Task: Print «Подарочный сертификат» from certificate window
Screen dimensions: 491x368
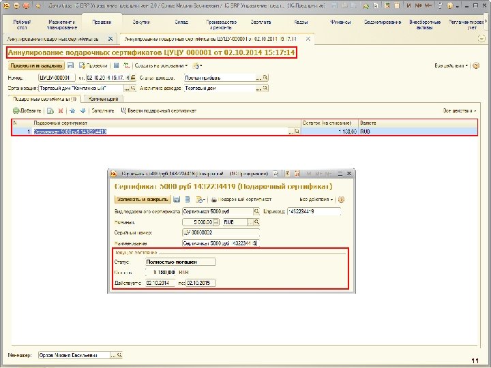Action: click(241, 199)
